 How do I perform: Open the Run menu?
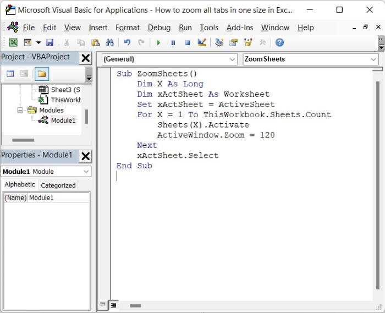coord(185,28)
